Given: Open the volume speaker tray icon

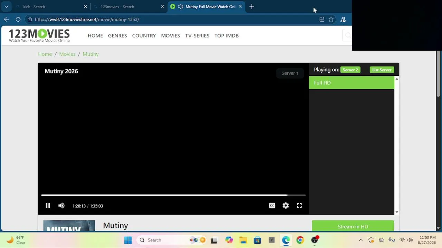Looking at the screenshot, I should [x=410, y=240].
